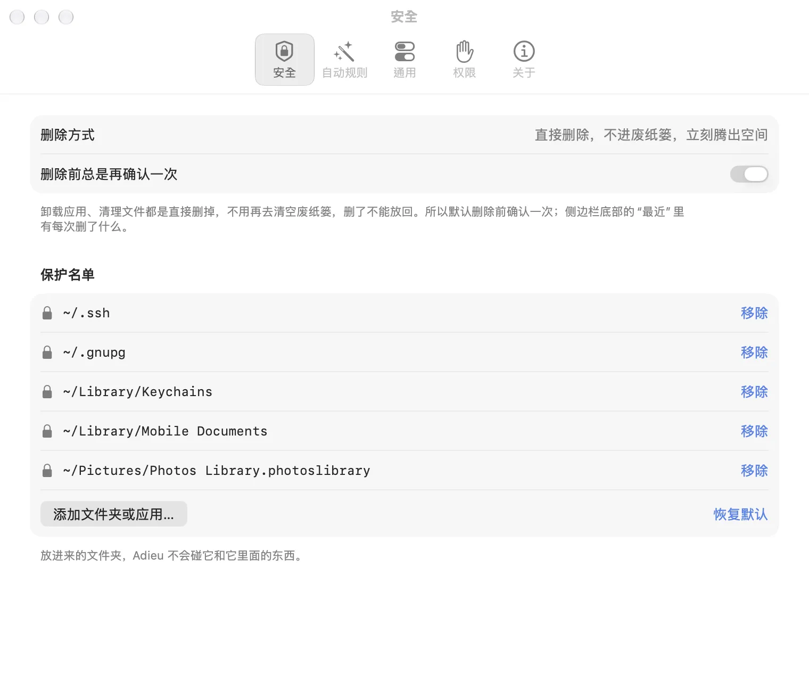Viewport: 809px width, 690px height.
Task: Click the lock icon beside ~/.ssh
Action: click(x=47, y=313)
